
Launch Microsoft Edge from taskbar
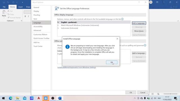point(11,98)
